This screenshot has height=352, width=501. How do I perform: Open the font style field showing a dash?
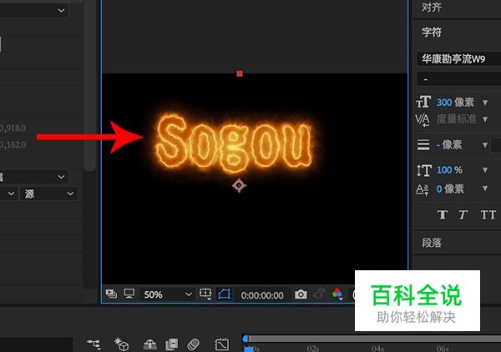458,79
